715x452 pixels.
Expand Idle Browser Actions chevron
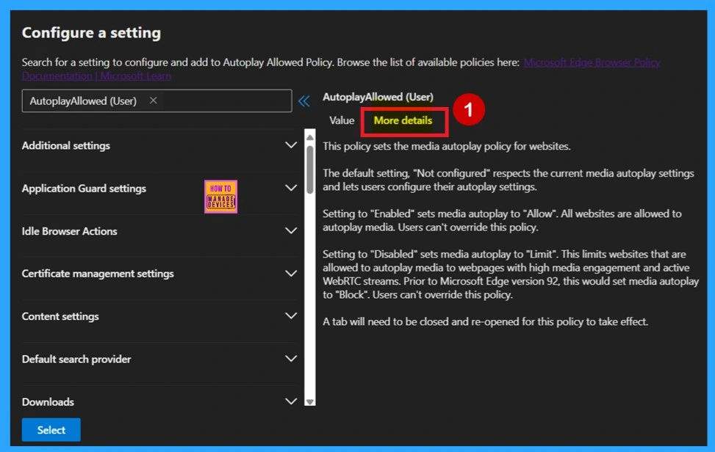pyautogui.click(x=291, y=231)
